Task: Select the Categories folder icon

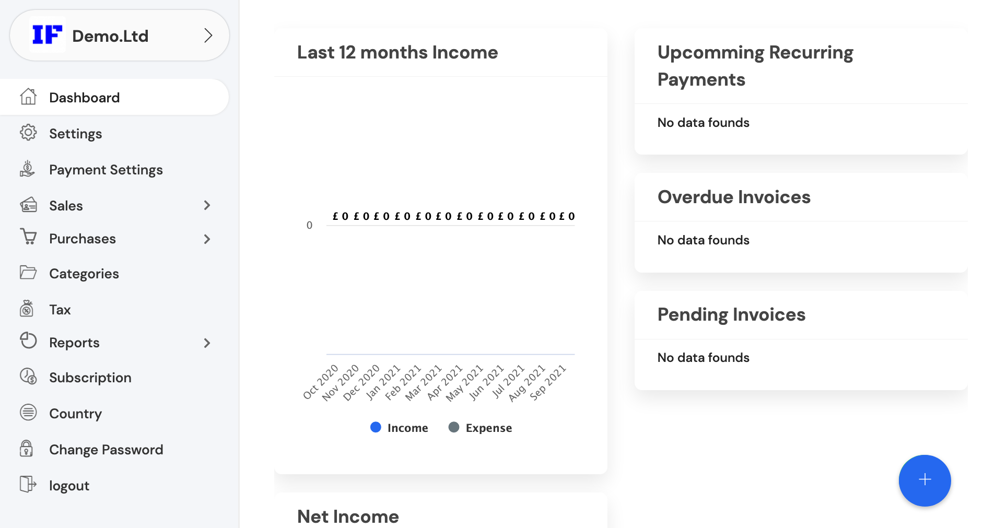Action: (29, 273)
